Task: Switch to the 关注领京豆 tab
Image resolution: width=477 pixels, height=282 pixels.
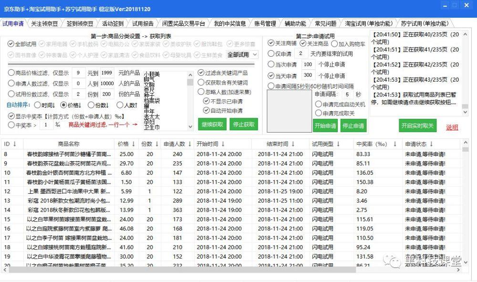Action: [x=44, y=23]
